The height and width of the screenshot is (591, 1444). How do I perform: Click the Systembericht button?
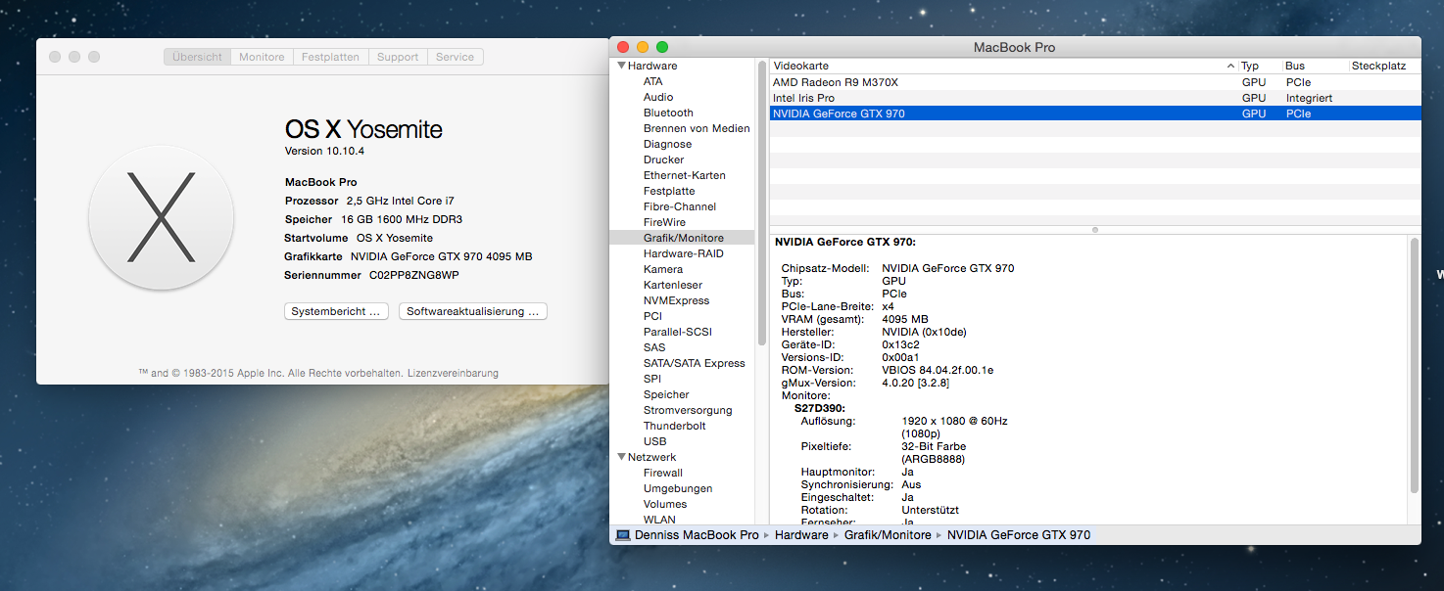point(336,311)
